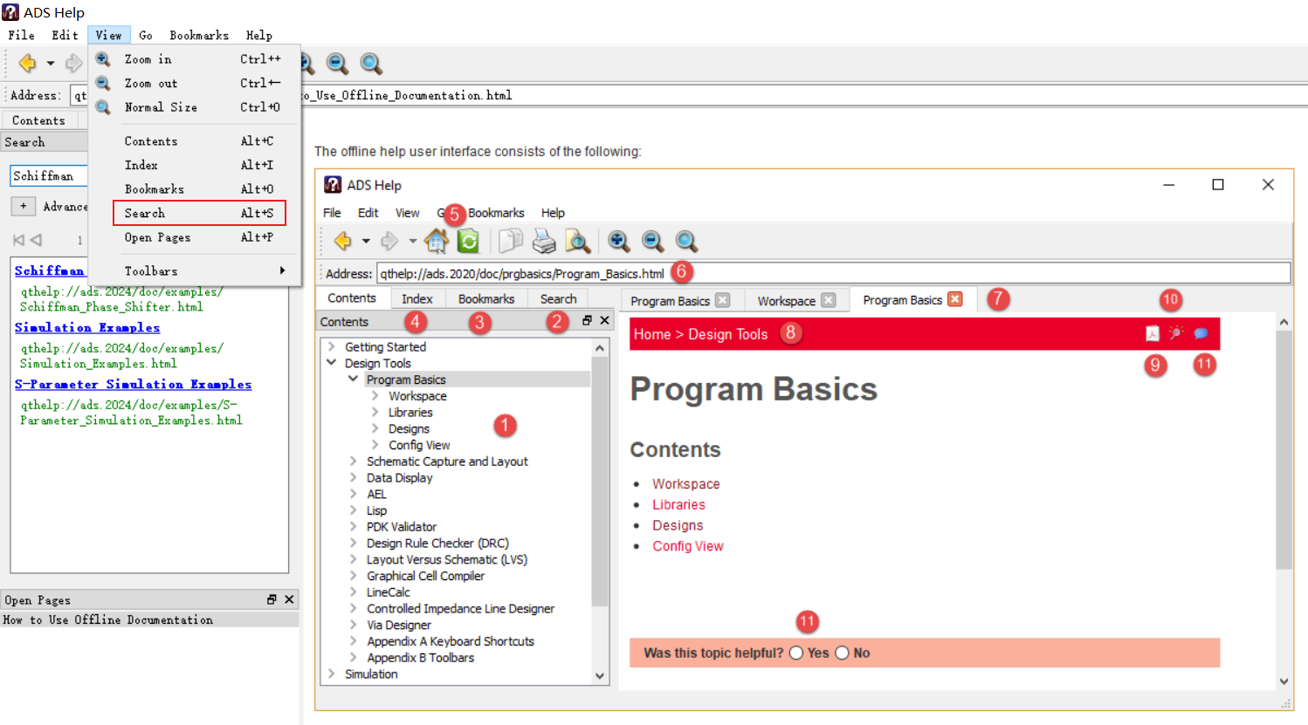Open the Simulation Examples search result link

pos(87,327)
